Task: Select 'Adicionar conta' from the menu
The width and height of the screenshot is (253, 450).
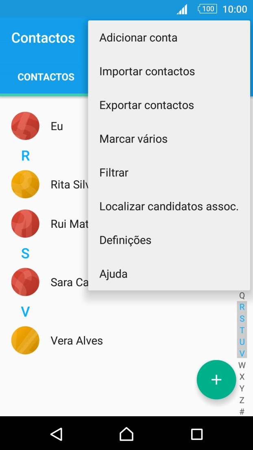Action: [x=138, y=37]
